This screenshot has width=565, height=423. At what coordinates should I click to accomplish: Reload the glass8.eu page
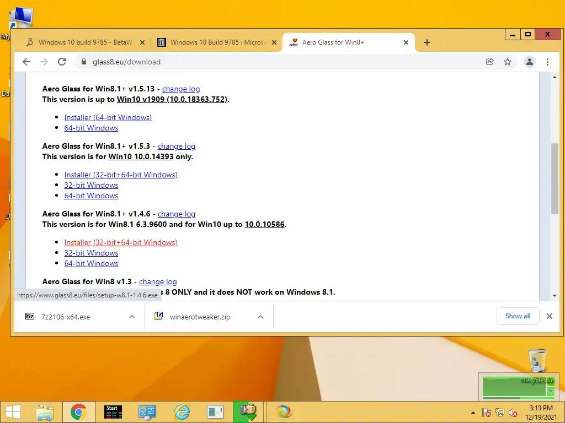point(62,62)
